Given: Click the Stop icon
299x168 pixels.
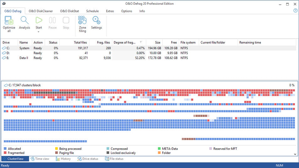Looking at the screenshot, I should 66,20.
